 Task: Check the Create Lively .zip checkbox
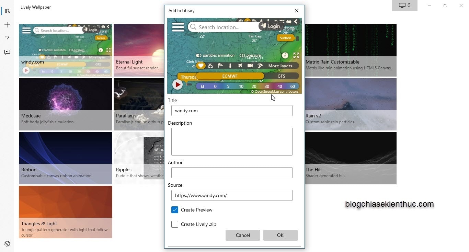point(175,224)
